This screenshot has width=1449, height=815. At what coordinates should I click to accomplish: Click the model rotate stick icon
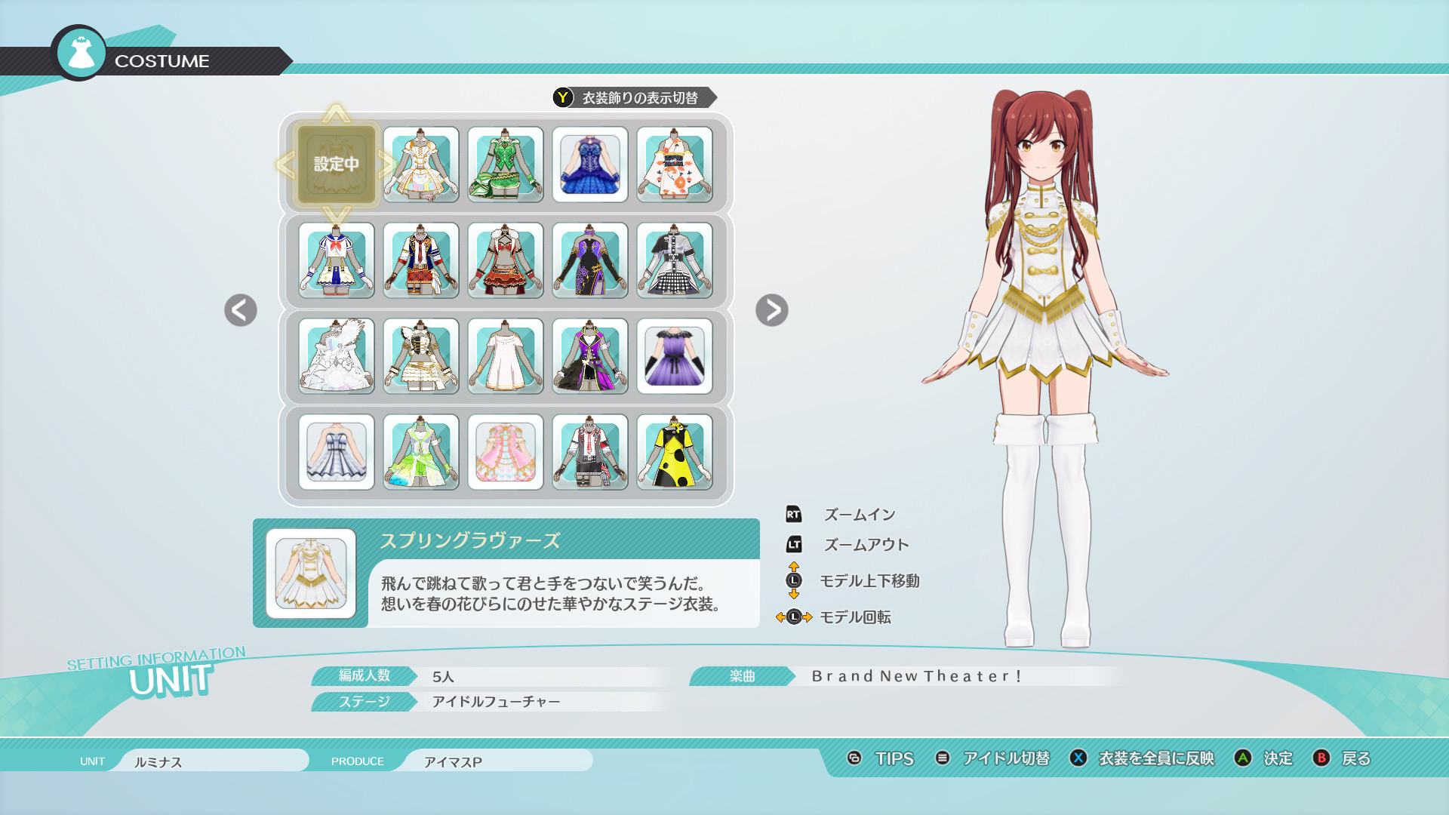794,617
